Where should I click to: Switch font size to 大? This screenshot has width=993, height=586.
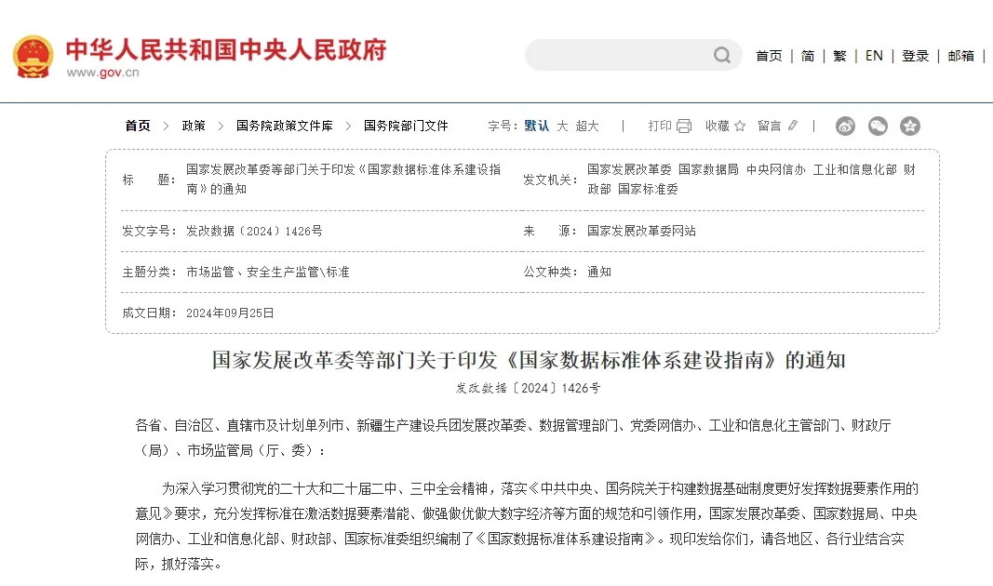[562, 126]
